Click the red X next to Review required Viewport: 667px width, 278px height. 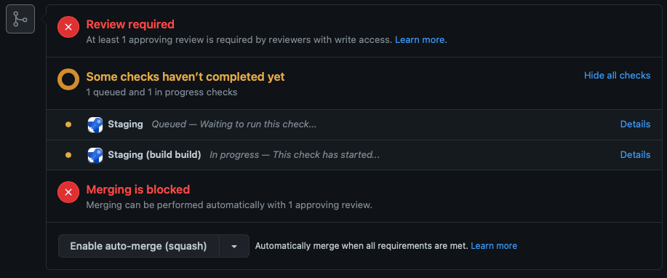(x=68, y=27)
